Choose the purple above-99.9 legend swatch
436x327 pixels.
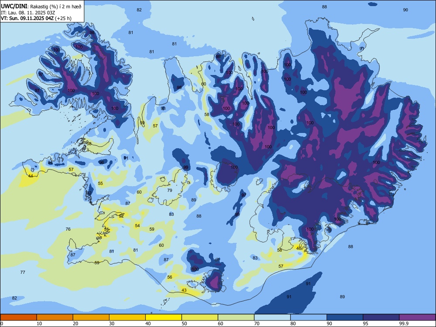point(417,317)
